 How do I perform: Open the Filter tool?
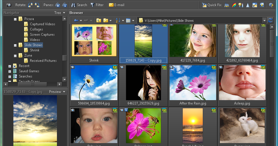[97, 5]
